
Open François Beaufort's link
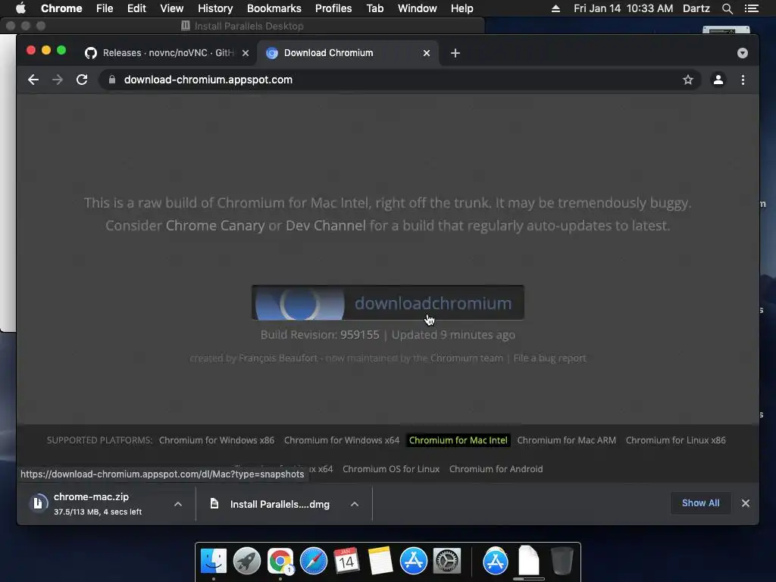coord(278,358)
